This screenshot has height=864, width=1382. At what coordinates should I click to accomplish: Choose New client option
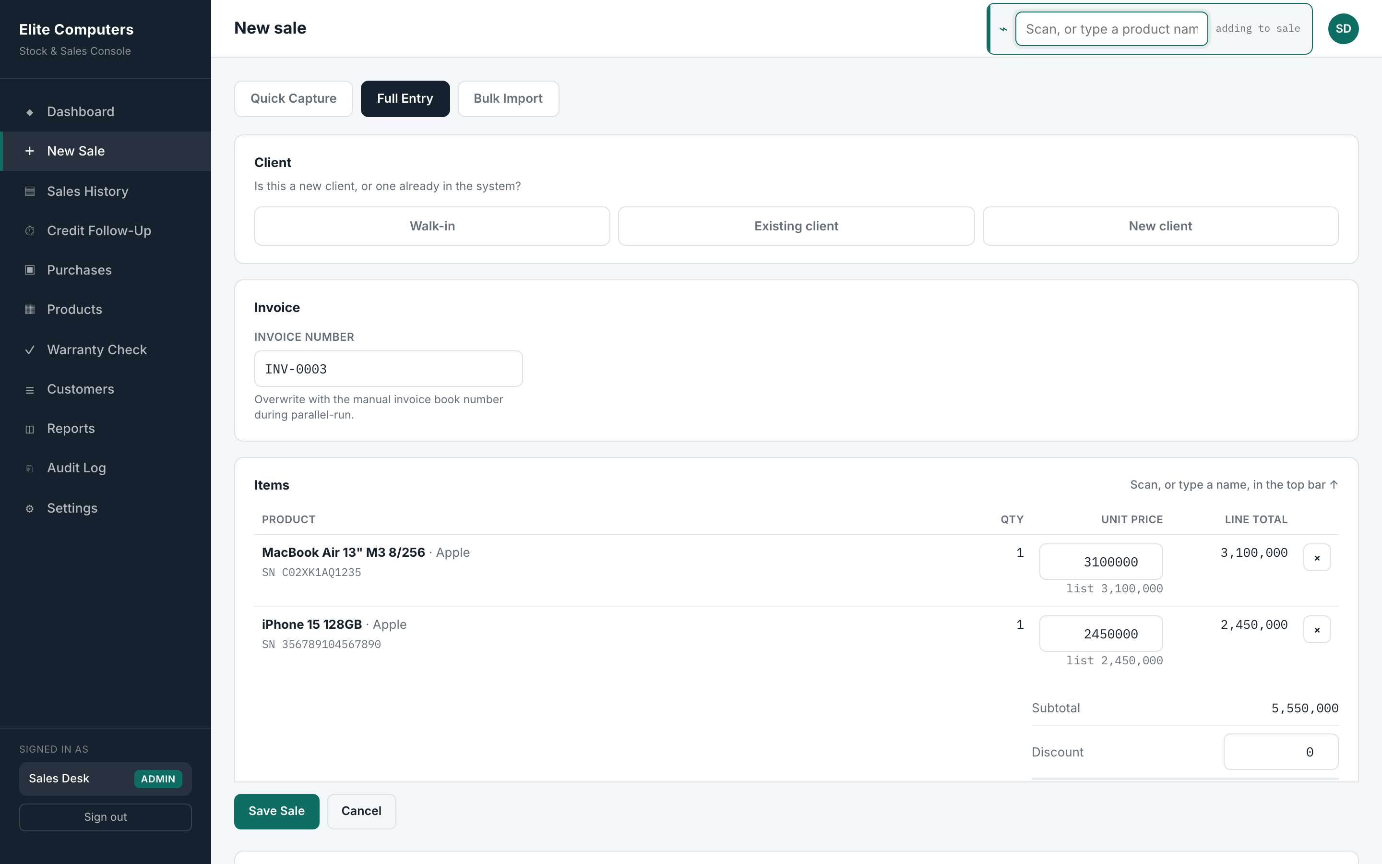point(1160,226)
